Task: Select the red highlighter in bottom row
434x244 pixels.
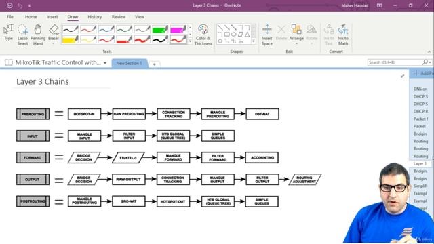Action: tap(124, 39)
